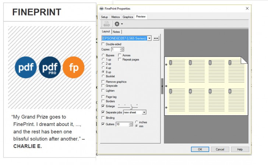This screenshot has height=165, width=268.
Task: Click the dropdown arrow next to gear
Action: pyautogui.click(x=122, y=24)
